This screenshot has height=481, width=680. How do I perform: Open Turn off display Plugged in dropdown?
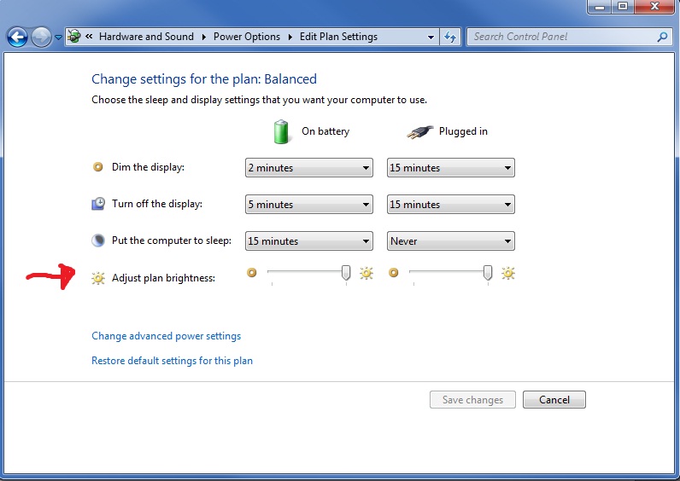[x=450, y=205]
